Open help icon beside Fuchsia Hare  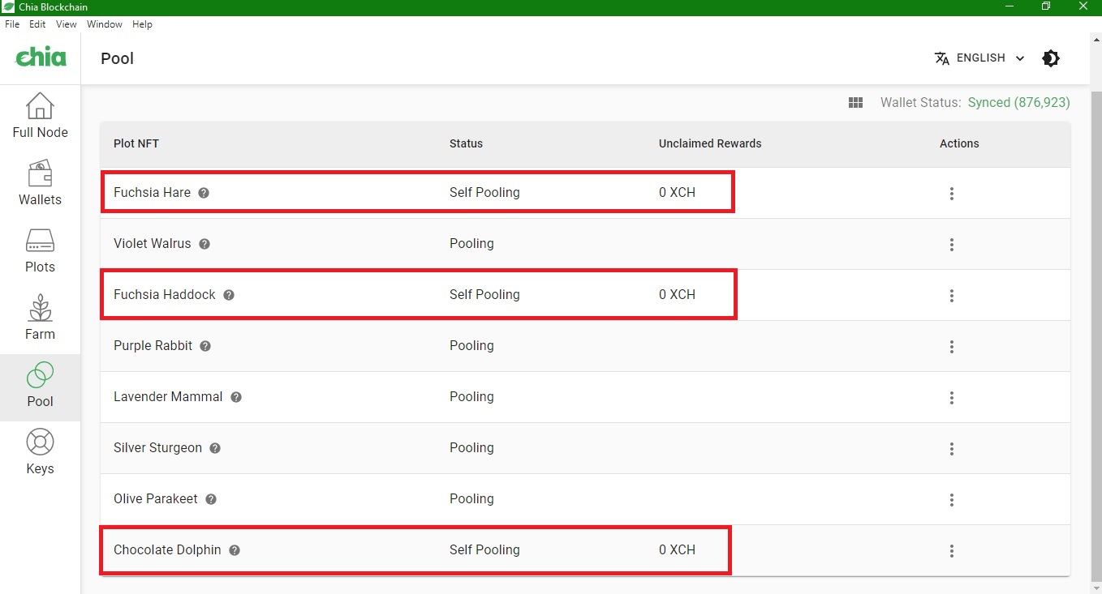[x=204, y=193]
